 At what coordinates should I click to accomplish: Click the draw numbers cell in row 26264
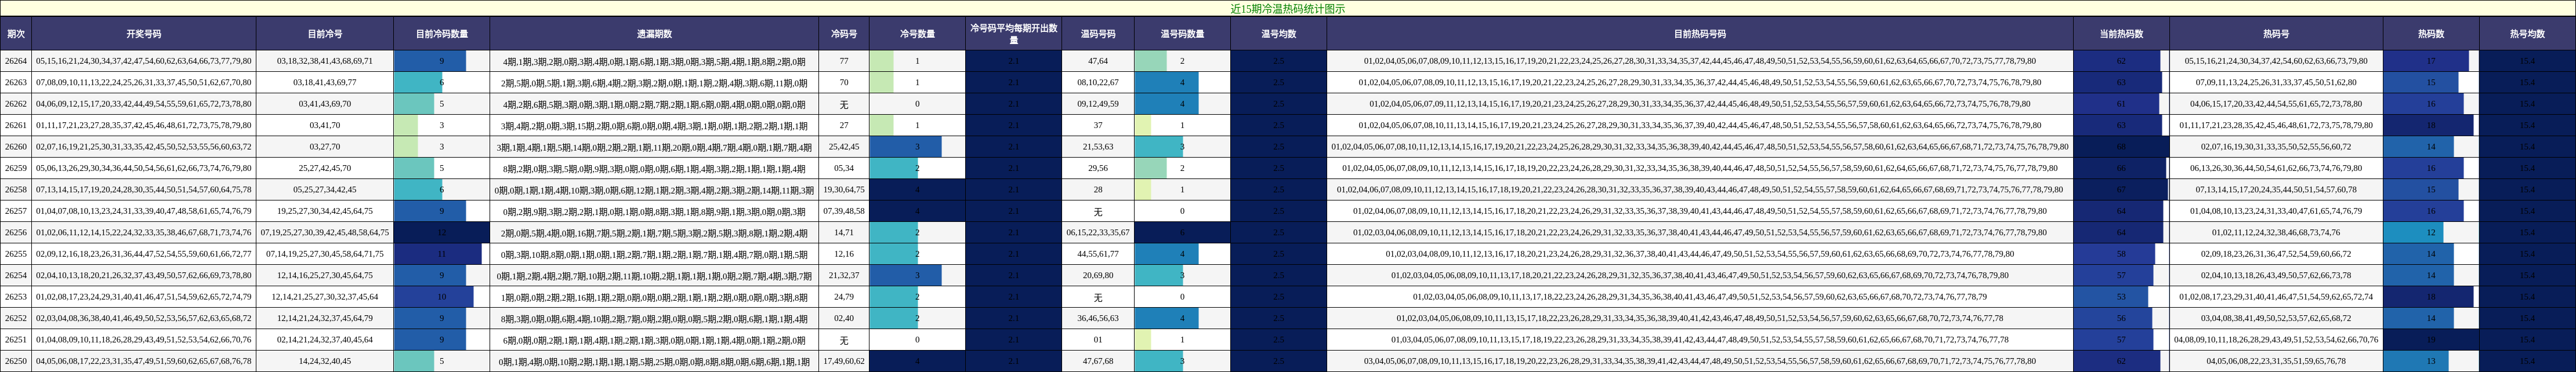pos(143,61)
